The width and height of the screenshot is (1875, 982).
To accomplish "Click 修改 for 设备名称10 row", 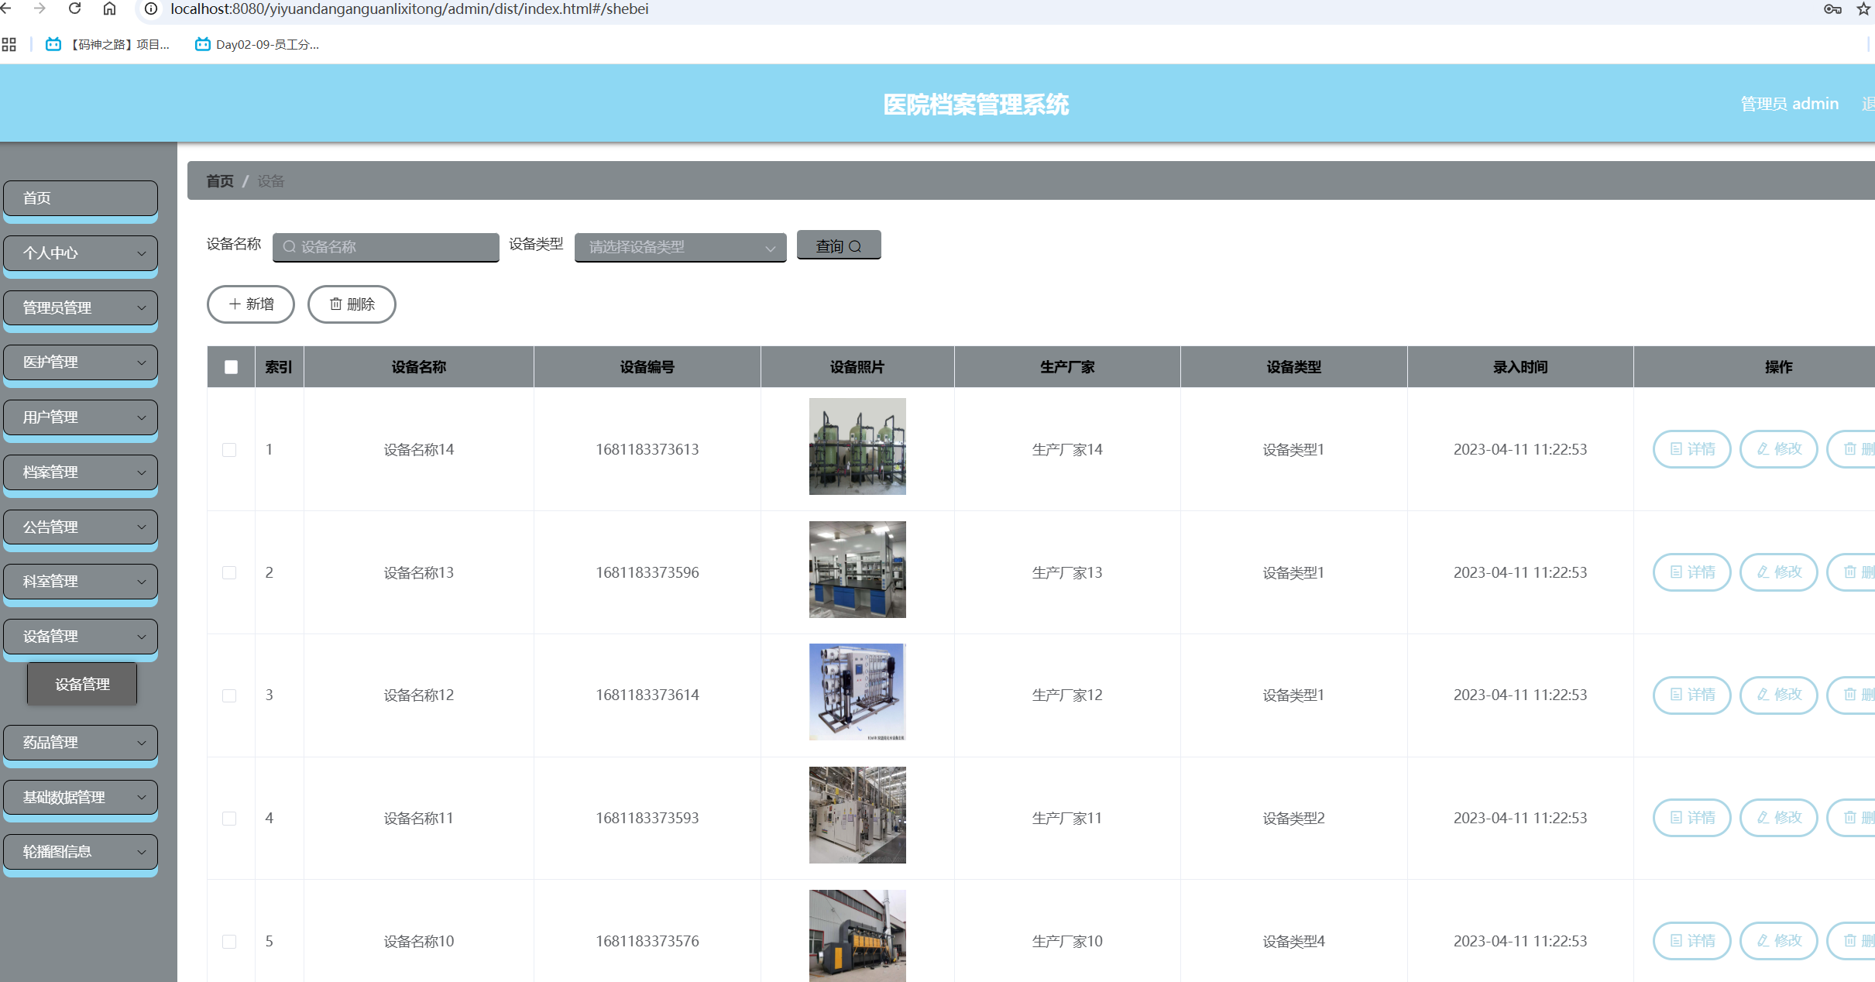I will [1778, 941].
